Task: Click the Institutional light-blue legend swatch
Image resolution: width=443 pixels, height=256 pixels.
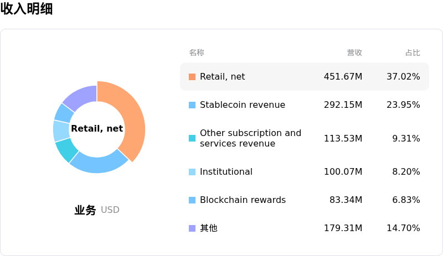Action: tap(192, 172)
